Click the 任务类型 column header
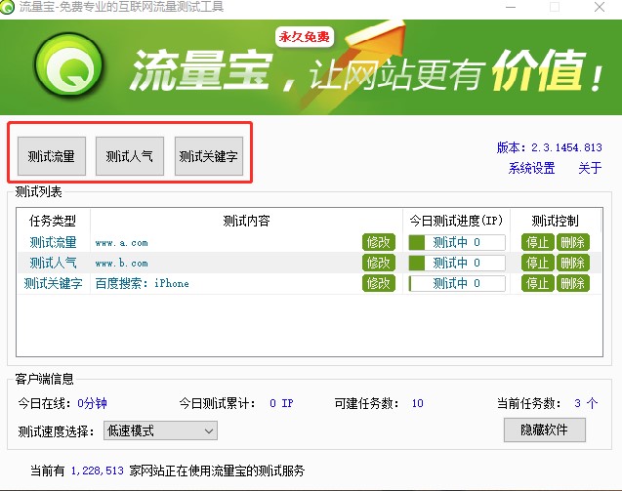The width and height of the screenshot is (622, 491). (53, 221)
